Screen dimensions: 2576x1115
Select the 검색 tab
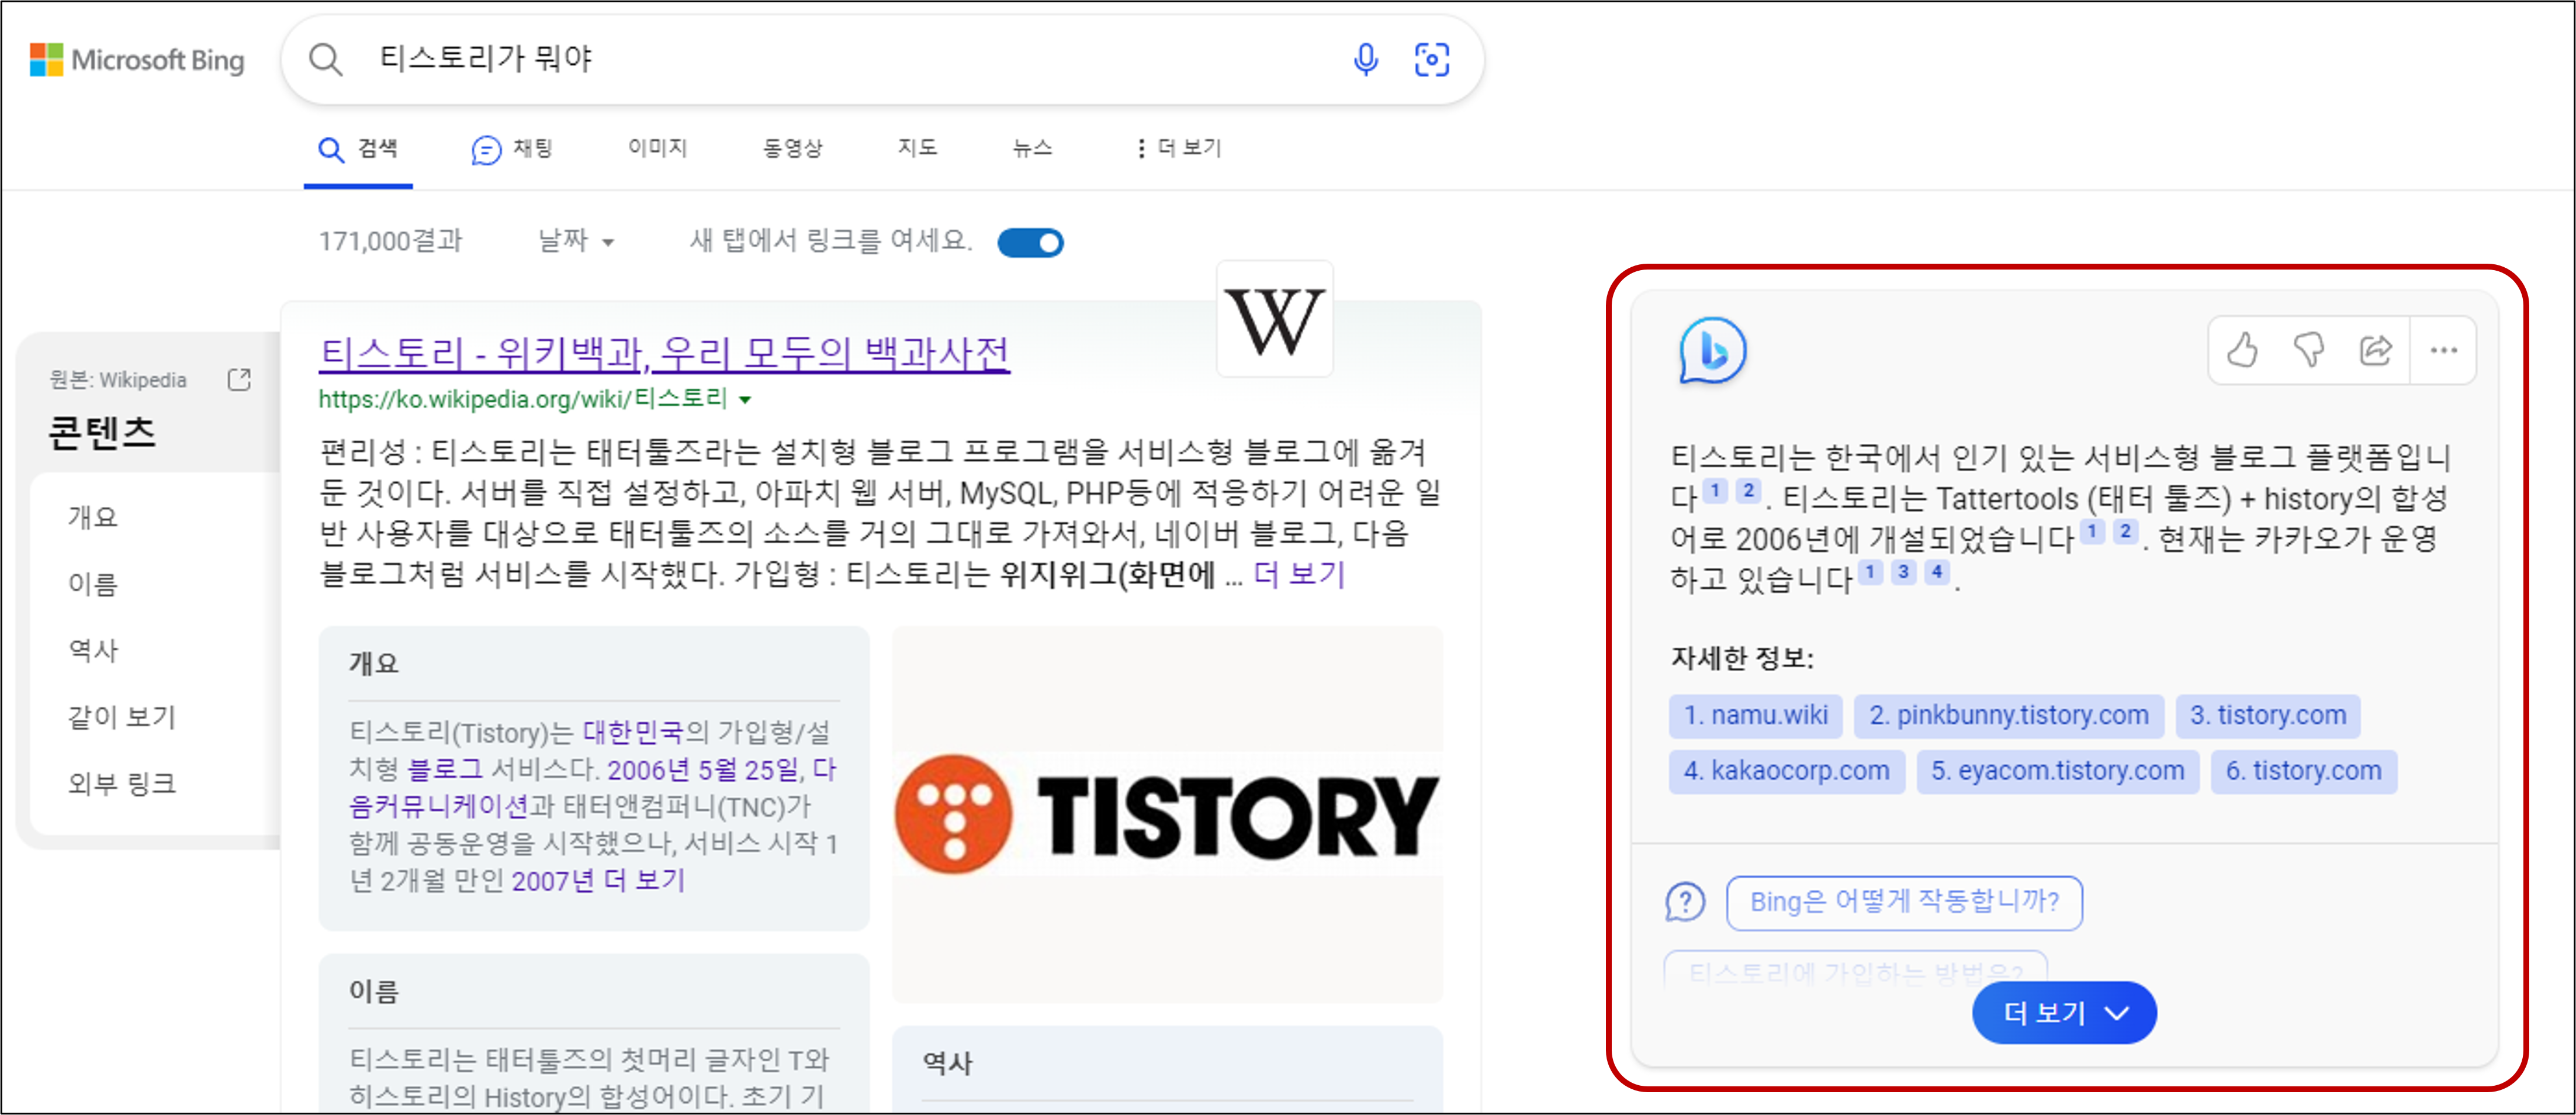[358, 149]
